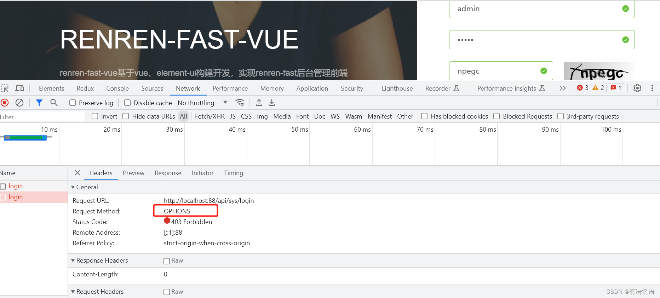This screenshot has height=298, width=660.
Task: Show more DevTools tabs chevron
Action: click(562, 88)
